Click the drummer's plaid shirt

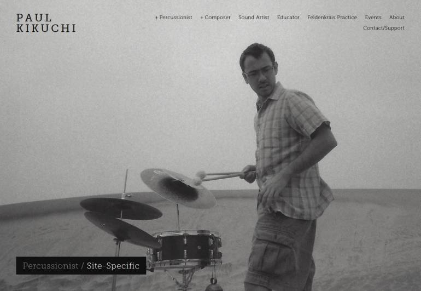tap(291, 153)
